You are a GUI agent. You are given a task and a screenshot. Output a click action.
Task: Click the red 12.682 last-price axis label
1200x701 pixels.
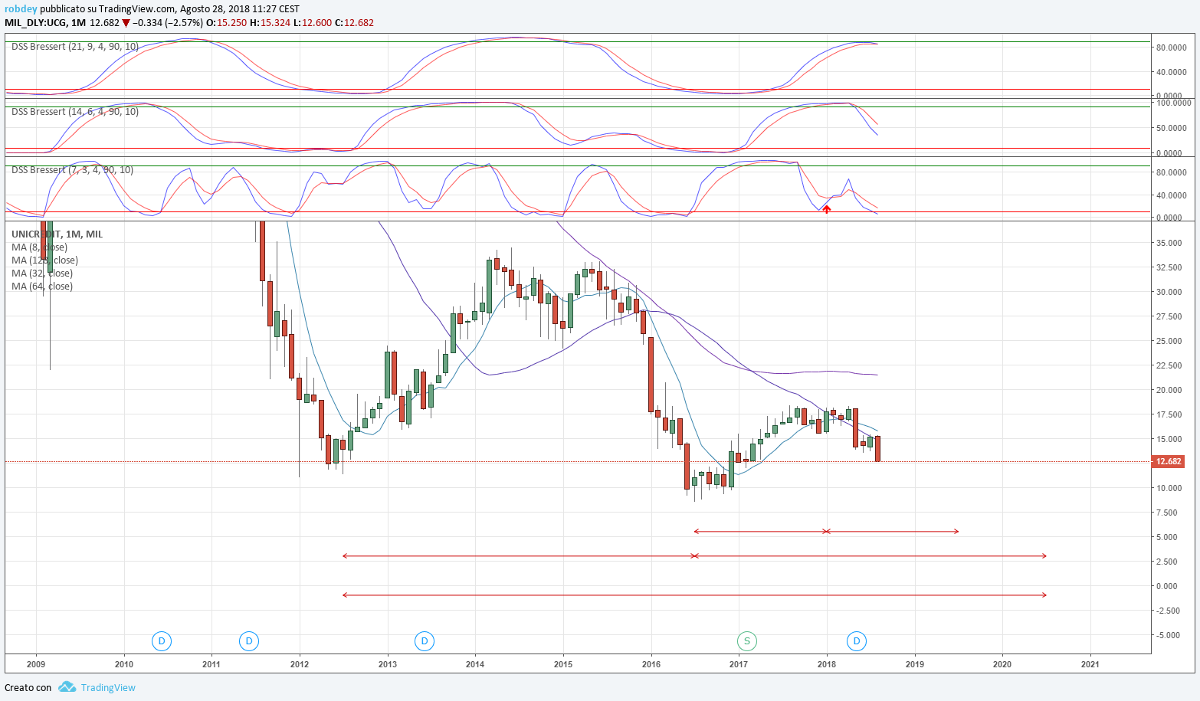click(x=1169, y=461)
